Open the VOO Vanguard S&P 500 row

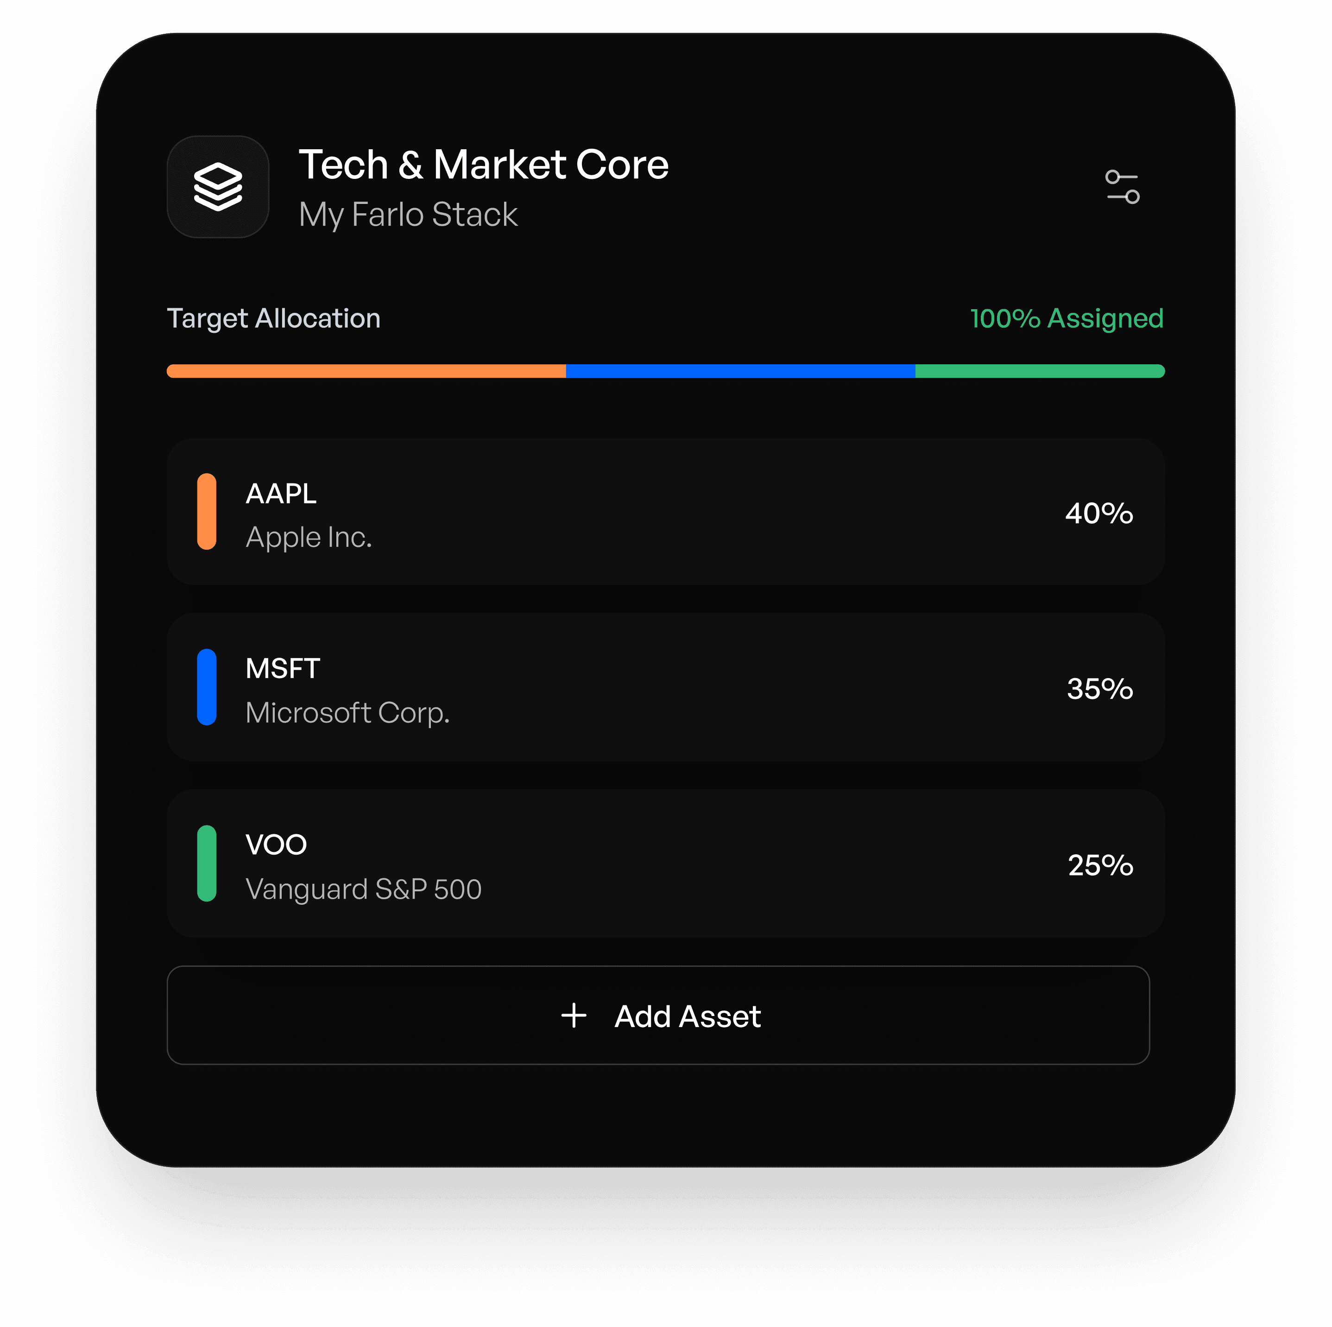click(x=666, y=864)
